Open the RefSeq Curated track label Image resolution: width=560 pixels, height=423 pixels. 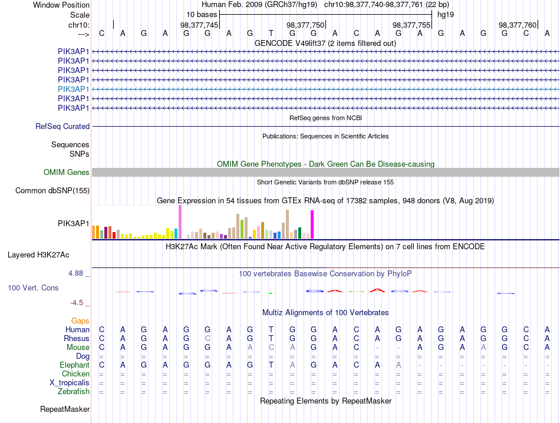62,126
